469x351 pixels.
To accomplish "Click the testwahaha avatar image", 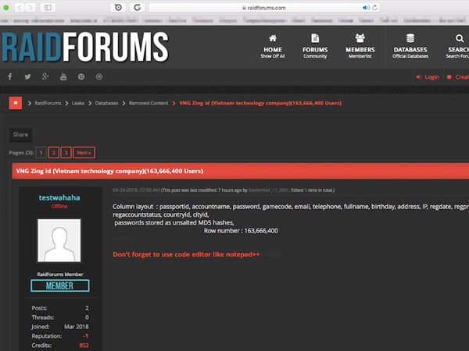I will [x=59, y=240].
